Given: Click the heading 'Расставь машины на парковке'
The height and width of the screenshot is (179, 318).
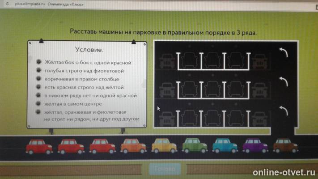Looking at the screenshot, I should pyautogui.click(x=163, y=32).
